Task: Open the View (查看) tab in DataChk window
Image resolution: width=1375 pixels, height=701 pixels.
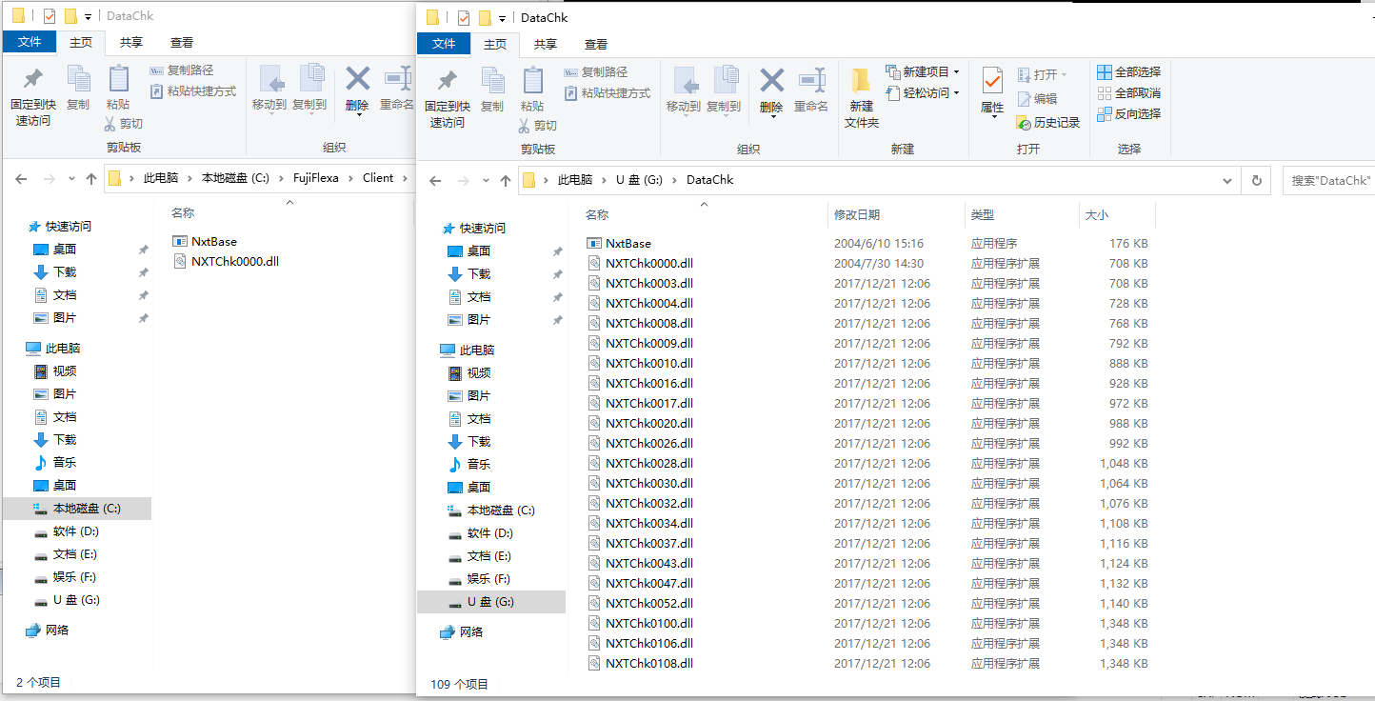Action: (596, 44)
